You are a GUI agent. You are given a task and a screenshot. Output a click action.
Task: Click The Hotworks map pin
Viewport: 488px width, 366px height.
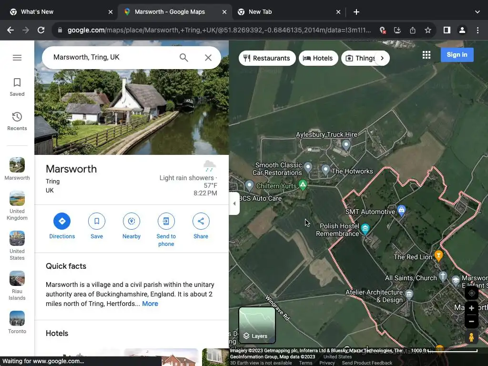click(x=325, y=169)
